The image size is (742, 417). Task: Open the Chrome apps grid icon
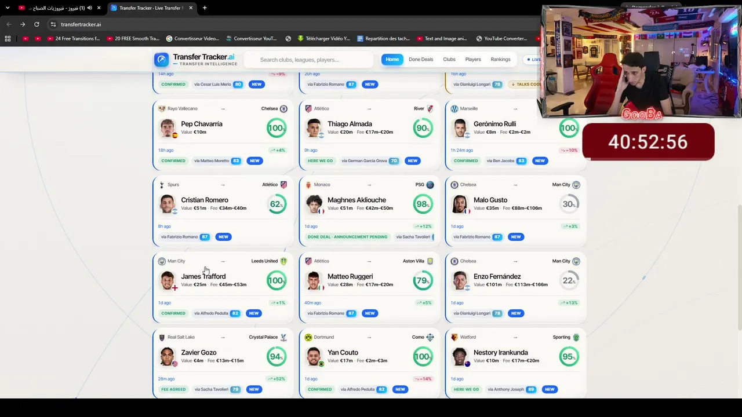pyautogui.click(x=8, y=39)
